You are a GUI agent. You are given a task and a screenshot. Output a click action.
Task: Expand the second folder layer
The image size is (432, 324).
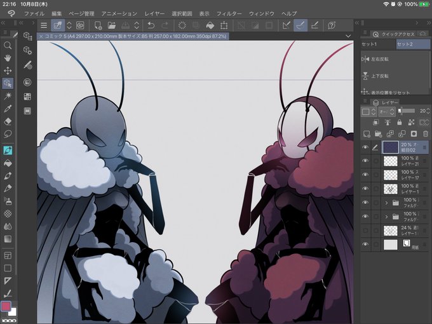pos(386,217)
